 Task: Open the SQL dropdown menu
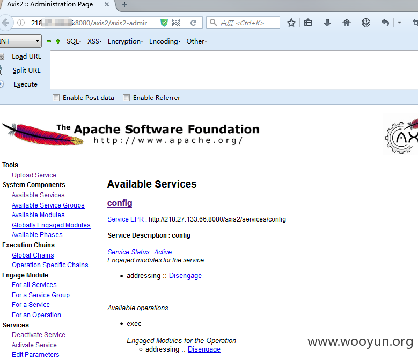[x=74, y=41]
